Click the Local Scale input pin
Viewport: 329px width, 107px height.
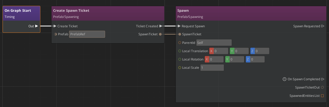point(180,68)
